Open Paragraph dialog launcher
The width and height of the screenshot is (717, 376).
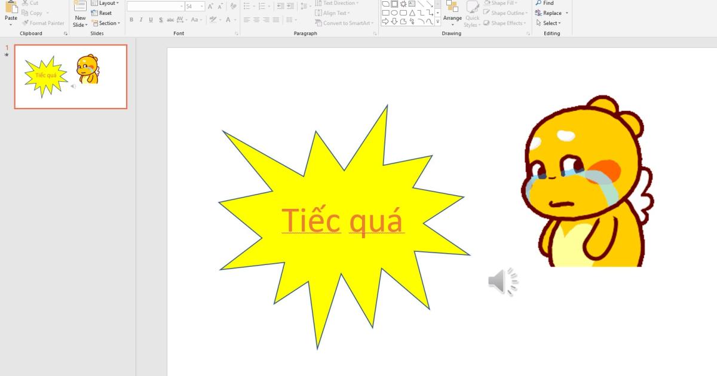coord(375,34)
